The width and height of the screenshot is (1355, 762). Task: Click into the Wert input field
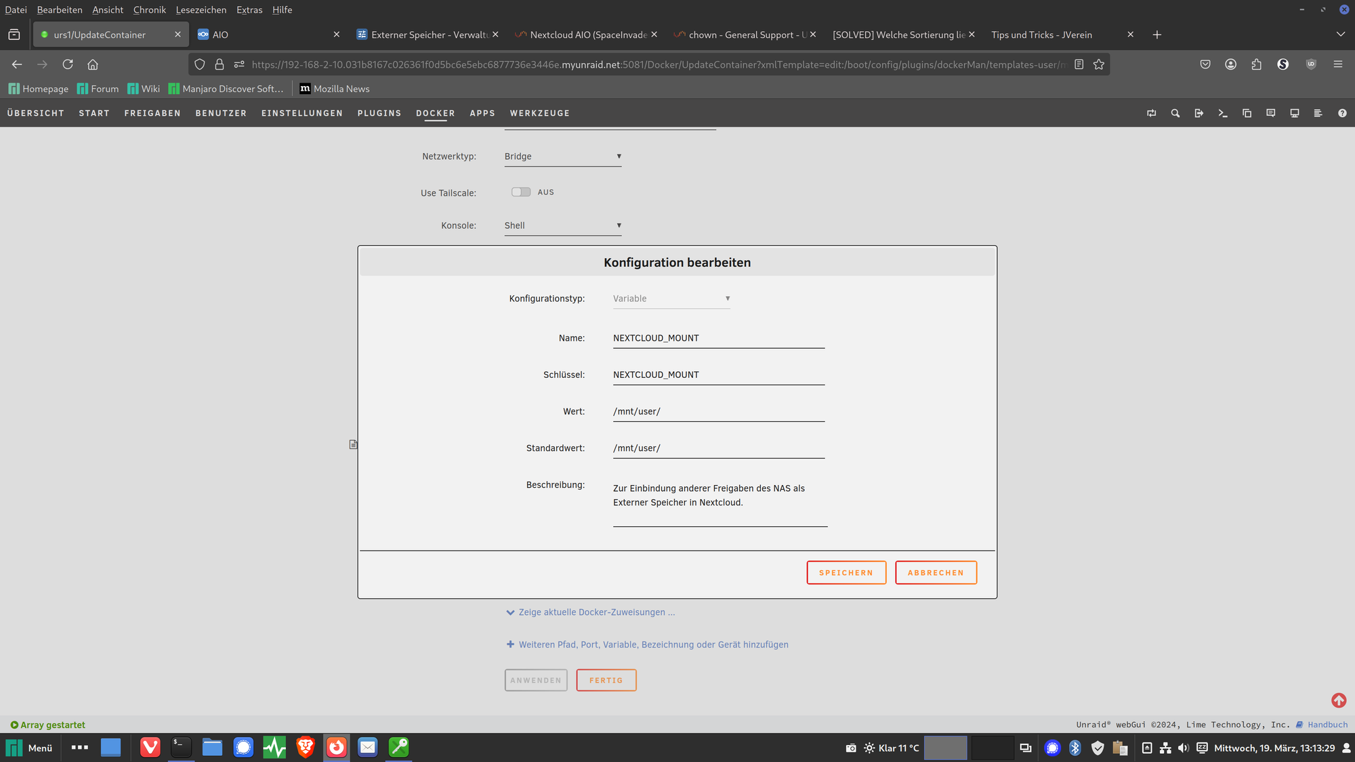coord(718,412)
